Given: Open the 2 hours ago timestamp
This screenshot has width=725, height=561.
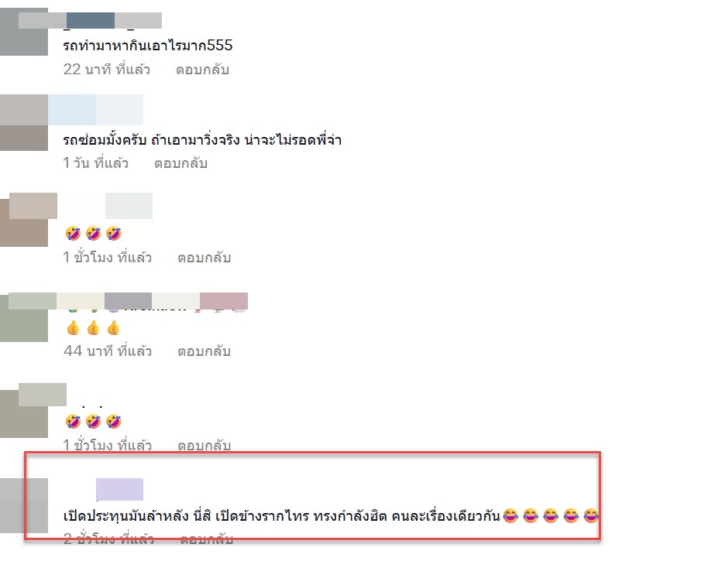Looking at the screenshot, I should click(x=108, y=539).
